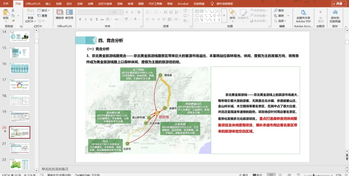Open Shape Fill (形状填充) dropdown

259,10
